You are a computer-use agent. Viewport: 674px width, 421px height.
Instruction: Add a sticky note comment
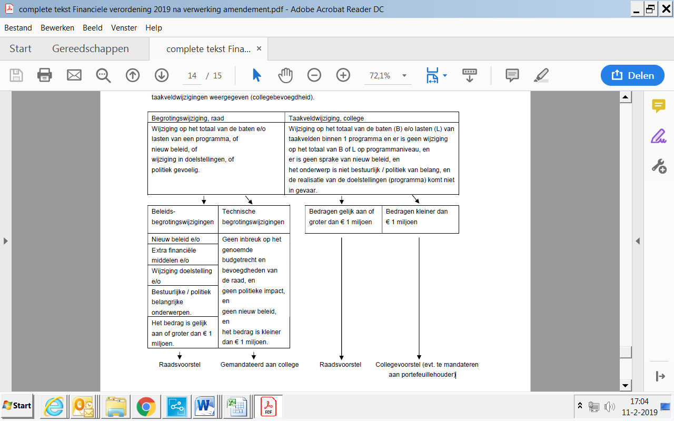512,75
